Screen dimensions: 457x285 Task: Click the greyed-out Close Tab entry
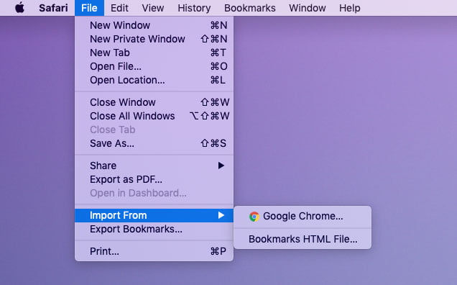pos(154,130)
